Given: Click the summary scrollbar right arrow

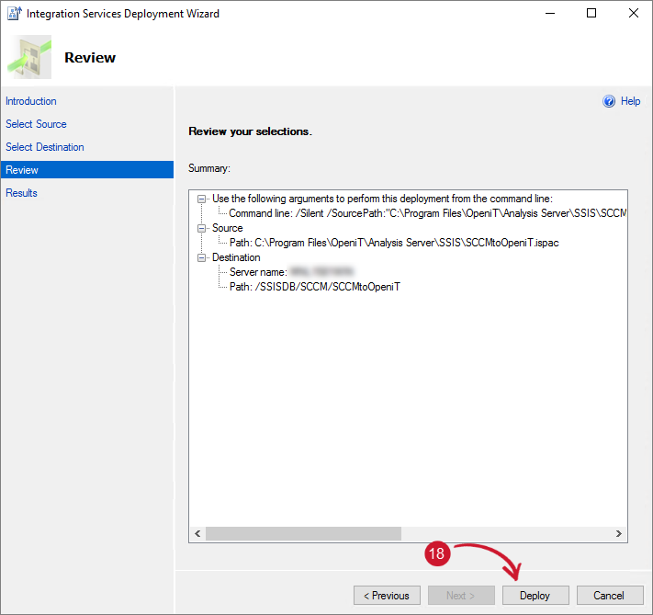Looking at the screenshot, I should [619, 534].
